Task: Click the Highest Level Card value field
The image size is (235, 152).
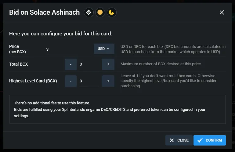Action: coord(89,81)
